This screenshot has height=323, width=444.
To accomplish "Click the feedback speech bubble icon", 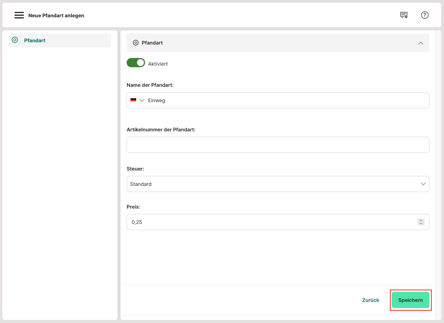I will point(404,15).
